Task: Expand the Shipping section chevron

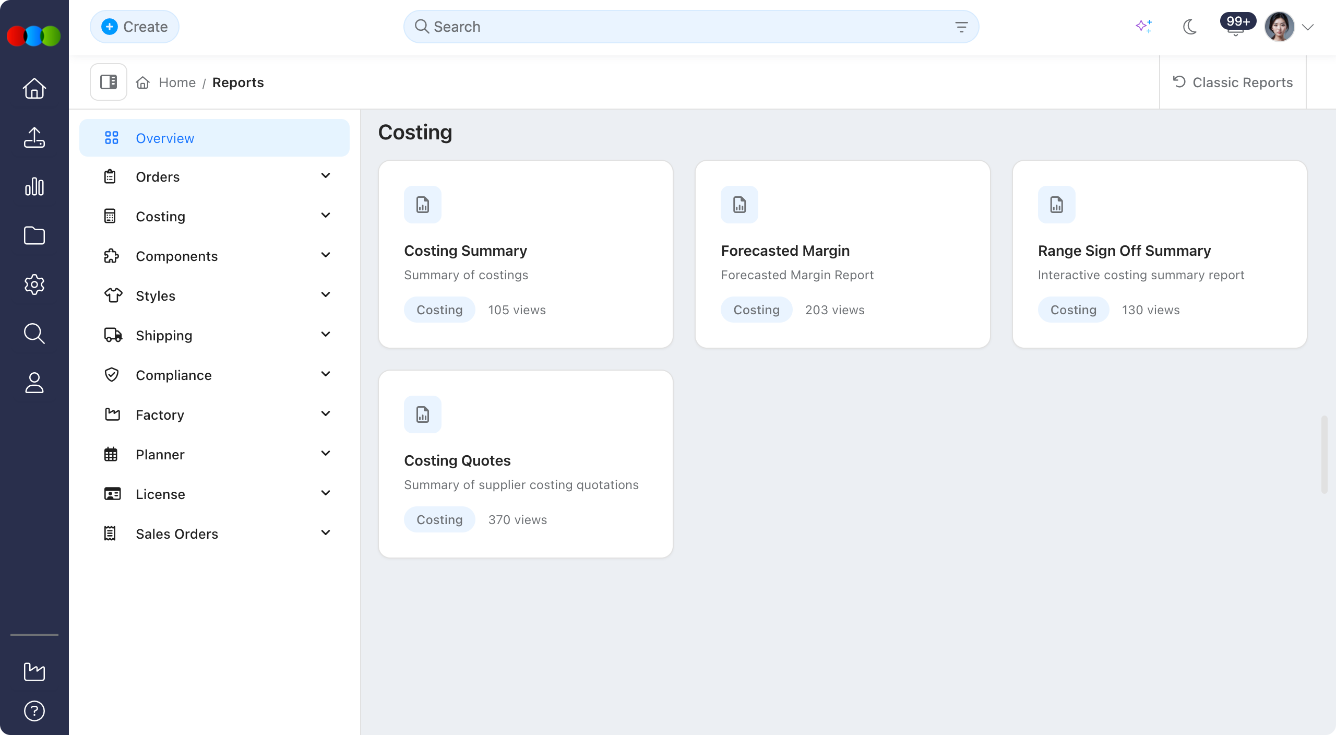Action: tap(326, 335)
